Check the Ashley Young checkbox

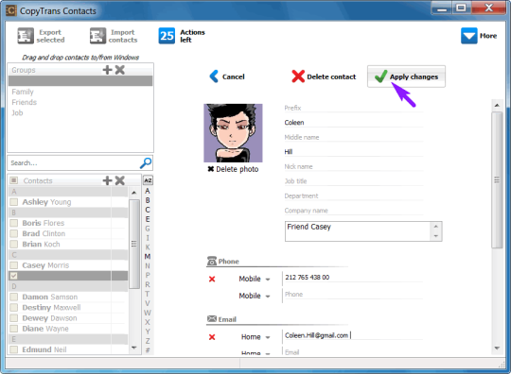13,202
